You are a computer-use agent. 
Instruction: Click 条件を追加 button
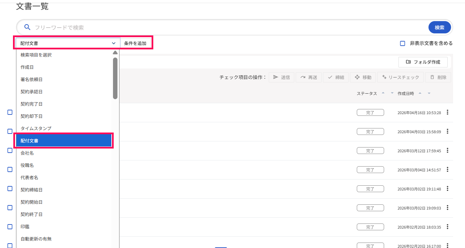(x=135, y=43)
